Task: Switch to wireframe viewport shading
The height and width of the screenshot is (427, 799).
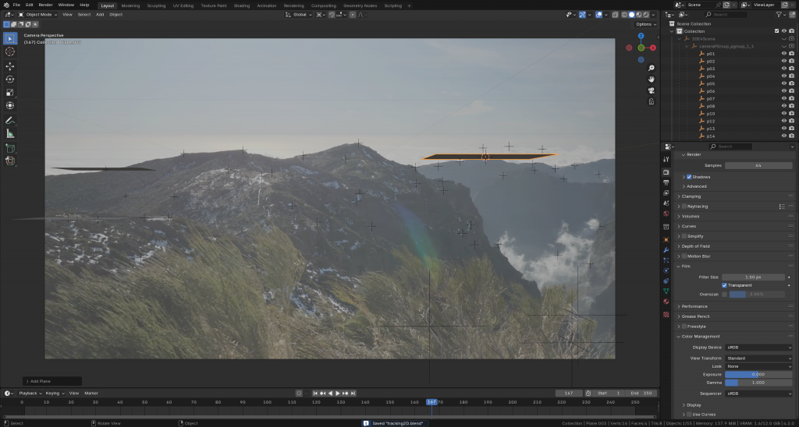Action: (x=625, y=15)
